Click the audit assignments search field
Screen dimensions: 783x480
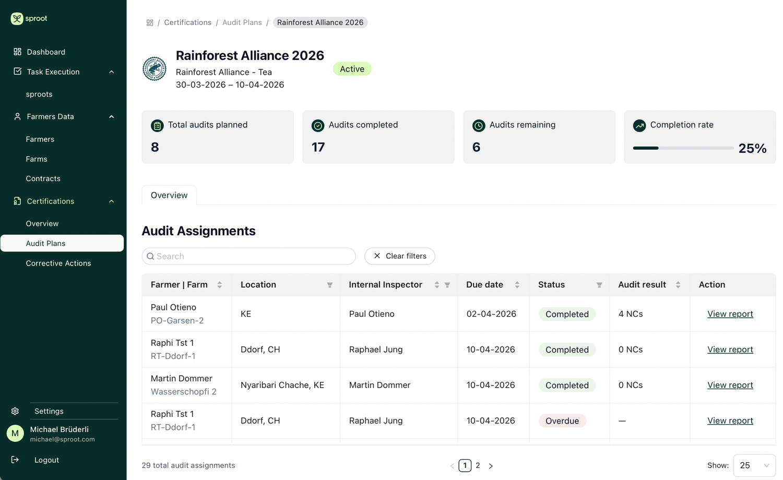(x=248, y=256)
